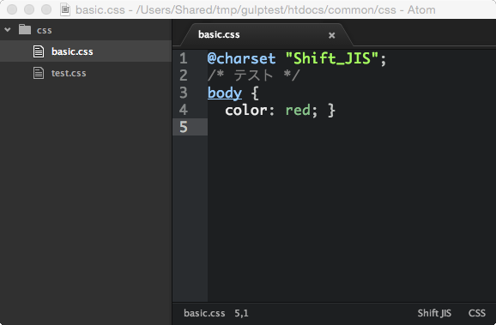Click the 5,1 cursor position indicator

(x=242, y=313)
